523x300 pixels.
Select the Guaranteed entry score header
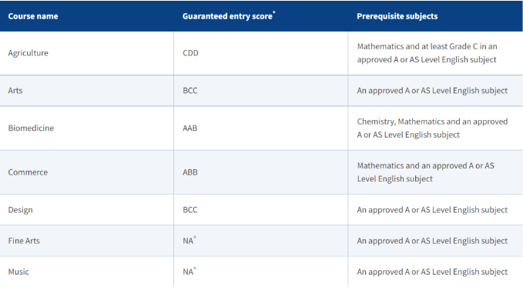[229, 16]
